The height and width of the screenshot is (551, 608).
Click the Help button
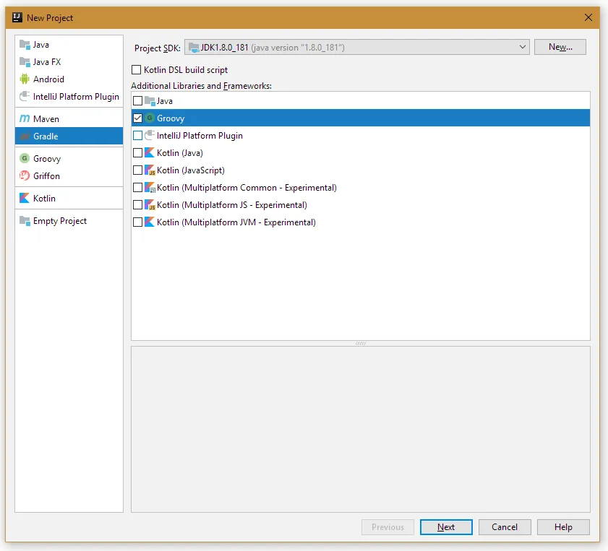pos(563,527)
